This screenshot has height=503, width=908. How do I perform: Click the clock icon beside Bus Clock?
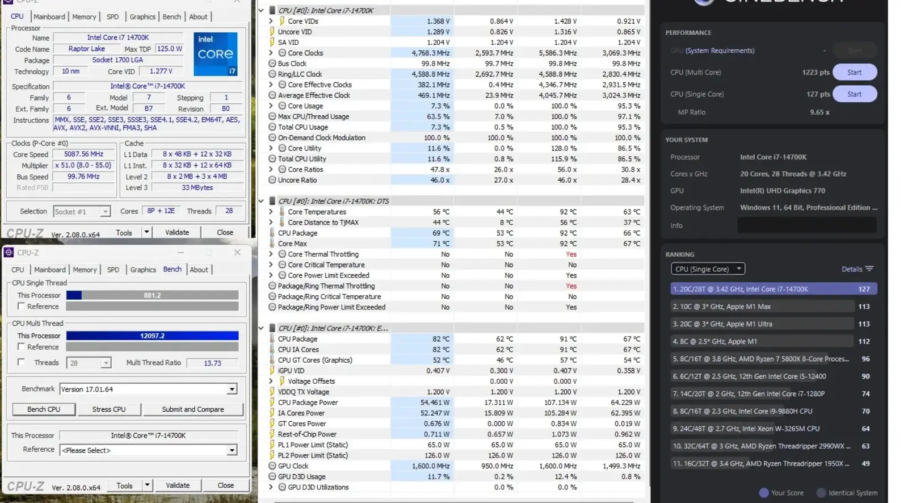point(272,64)
